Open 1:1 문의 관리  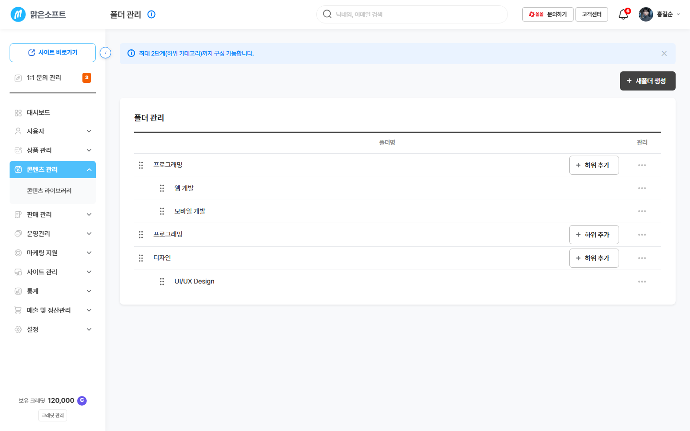(44, 78)
